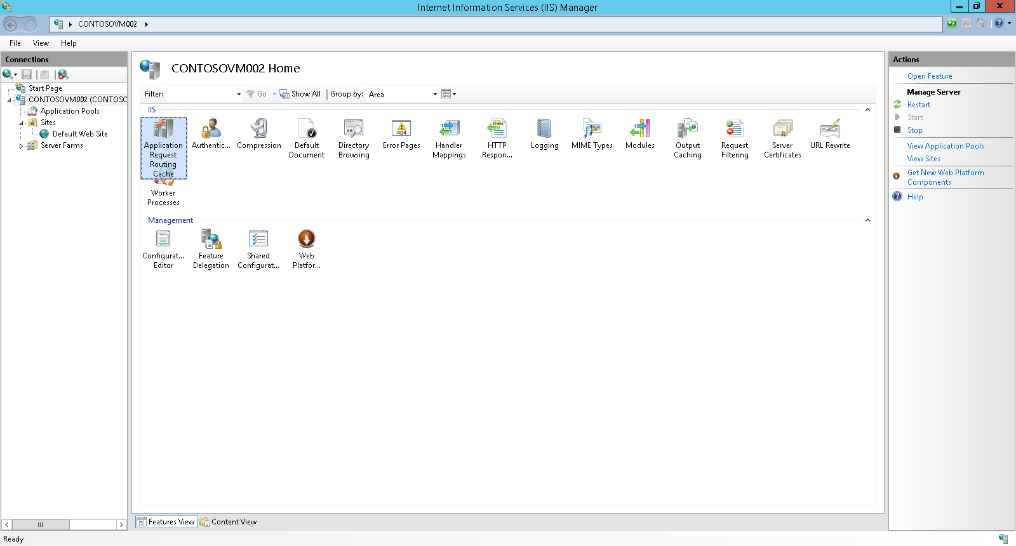
Task: Open the File menu
Action: 15,43
